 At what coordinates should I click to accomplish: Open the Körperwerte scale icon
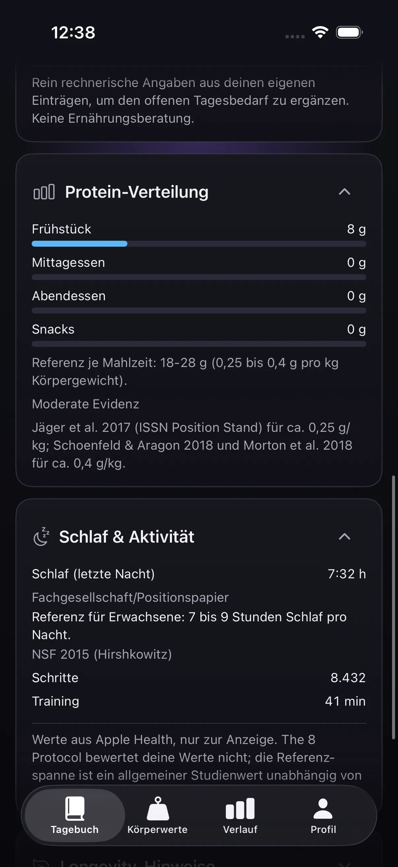click(x=157, y=808)
